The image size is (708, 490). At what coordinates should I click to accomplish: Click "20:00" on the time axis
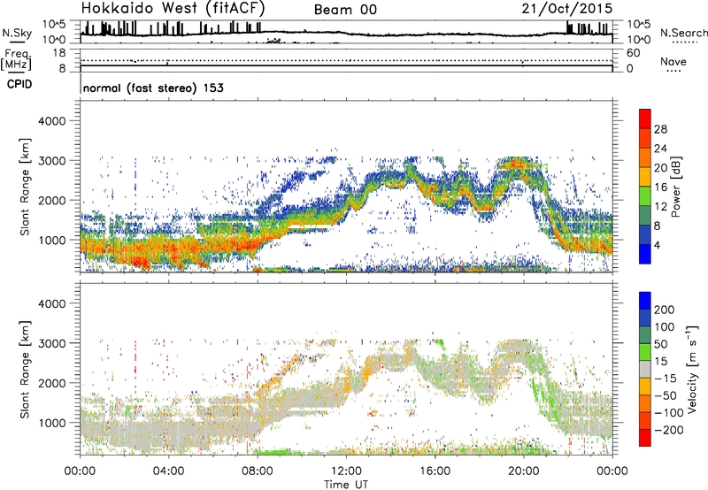(x=523, y=471)
